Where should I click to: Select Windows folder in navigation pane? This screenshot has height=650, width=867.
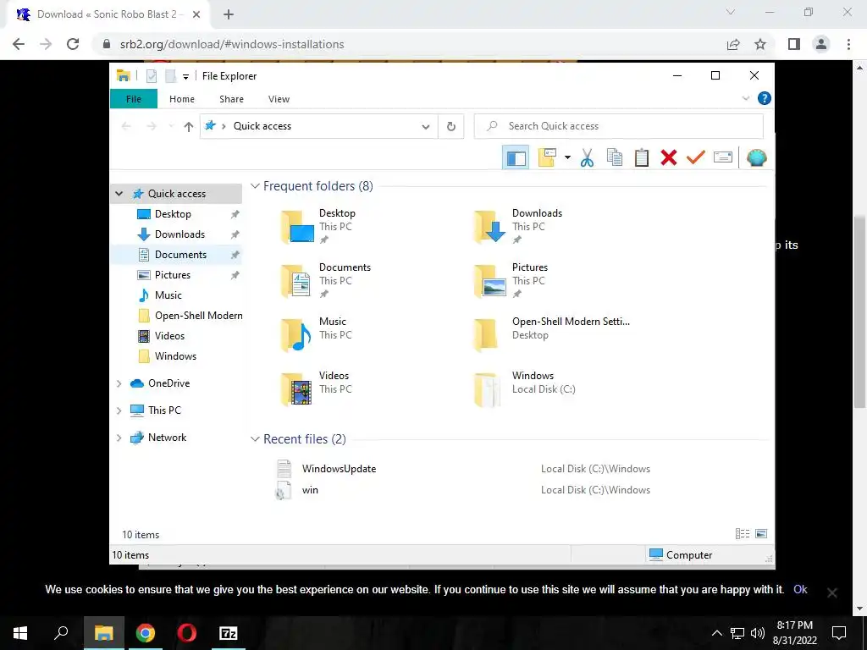pyautogui.click(x=175, y=356)
